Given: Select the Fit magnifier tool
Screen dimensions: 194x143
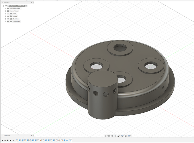Looking at the screenshot, I should (118, 136).
